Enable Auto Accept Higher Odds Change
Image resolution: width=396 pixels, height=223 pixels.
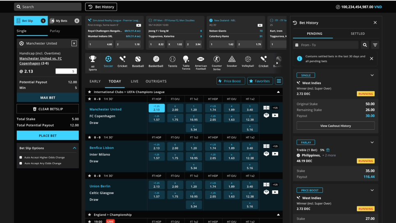point(21,157)
